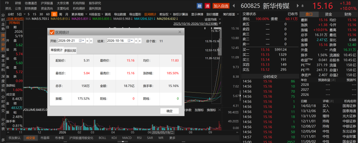This screenshot has width=358, height=143.
Task: Go to next stock with right arrow
Action: point(298,6)
